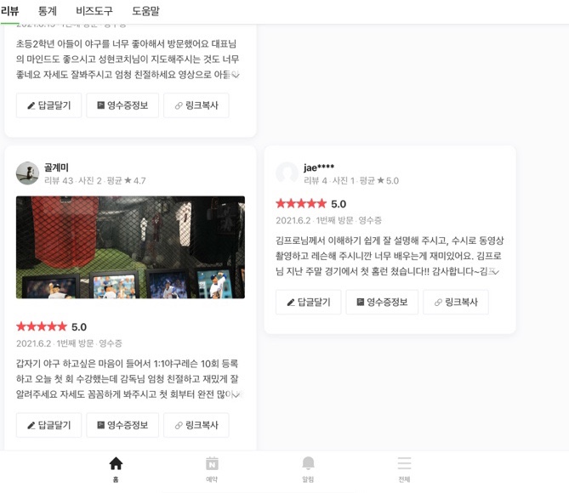Click the 골계미 review visit date 2021.6.2
The width and height of the screenshot is (569, 493).
(x=34, y=343)
